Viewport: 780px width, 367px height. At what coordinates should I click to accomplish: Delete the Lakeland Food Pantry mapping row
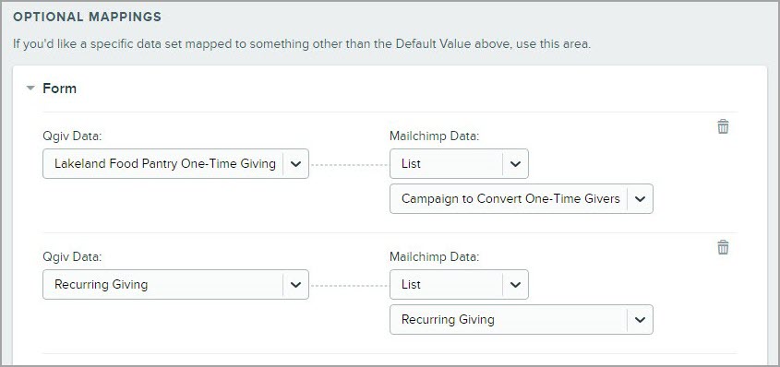[723, 126]
